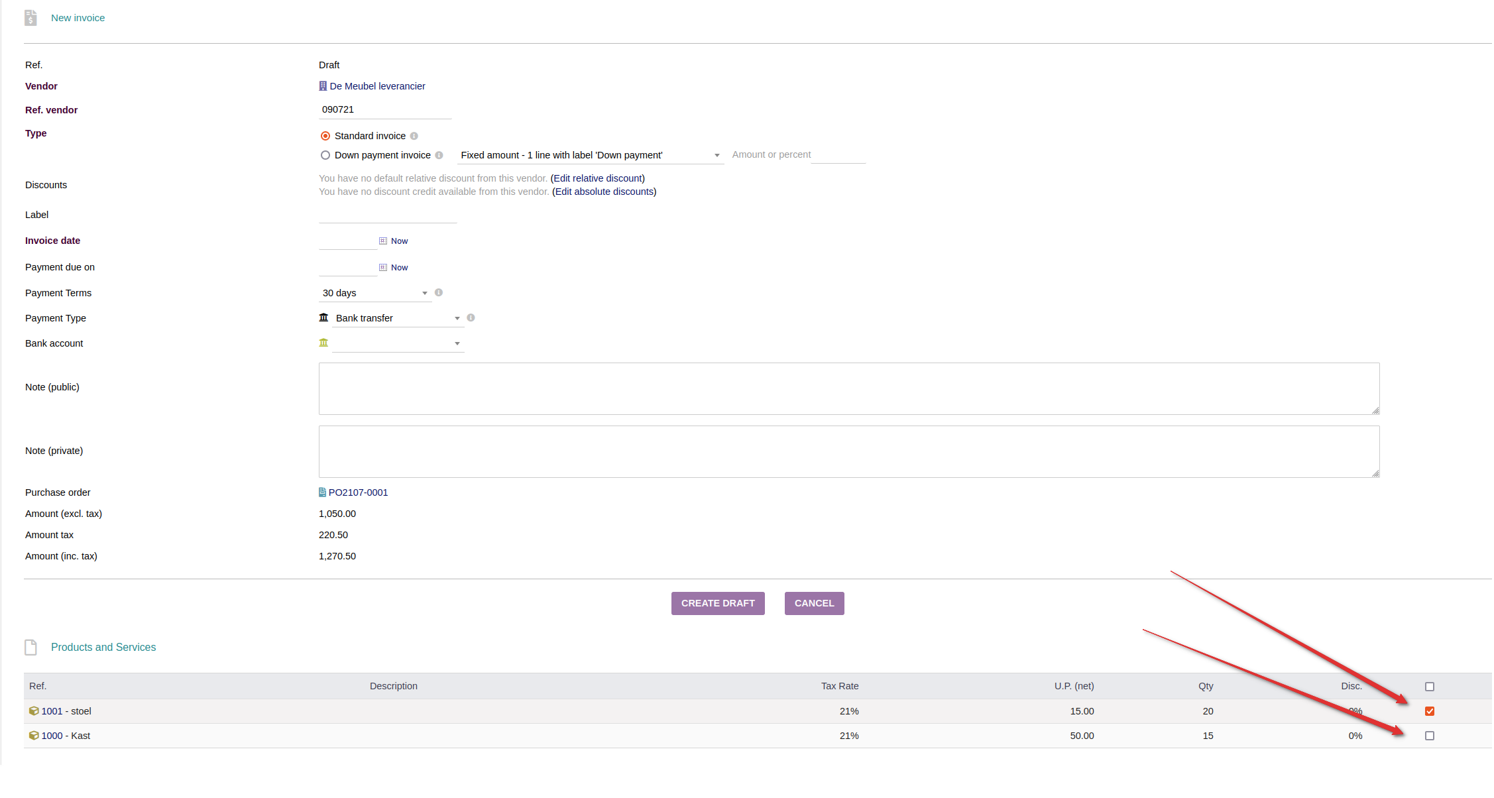Click the building icon next to De Meubel leverancier
Screen dimensions: 1494x798
point(323,85)
